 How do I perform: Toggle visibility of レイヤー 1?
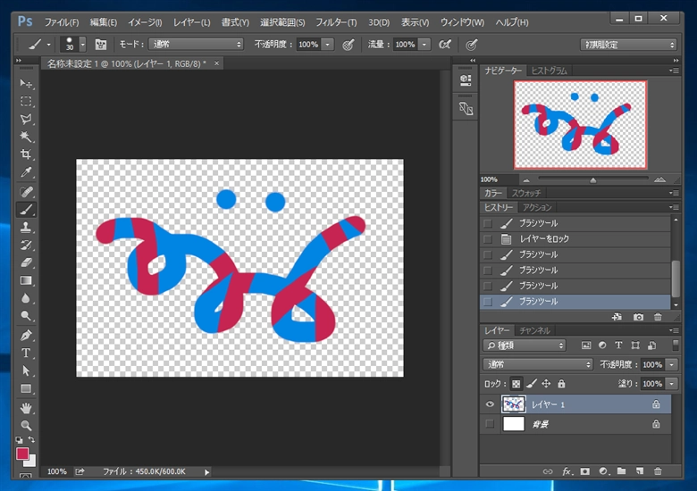(490, 404)
